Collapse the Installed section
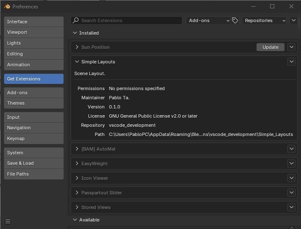Image resolution: width=301 pixels, height=229 pixels. click(75, 33)
